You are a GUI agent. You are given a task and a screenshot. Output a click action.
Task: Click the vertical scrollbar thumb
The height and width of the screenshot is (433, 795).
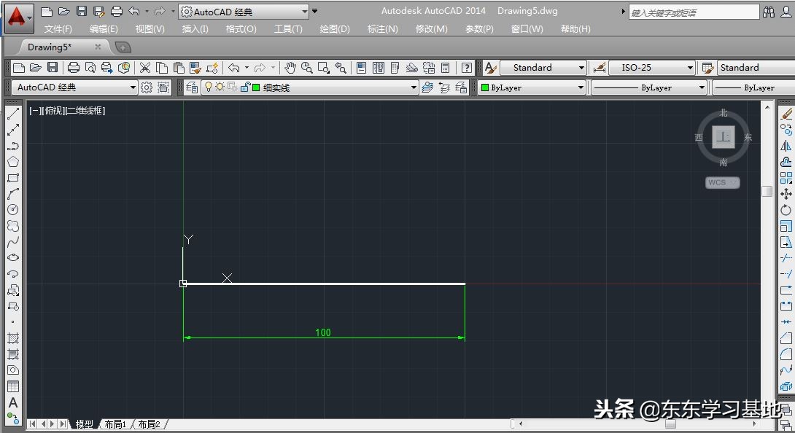coord(767,191)
